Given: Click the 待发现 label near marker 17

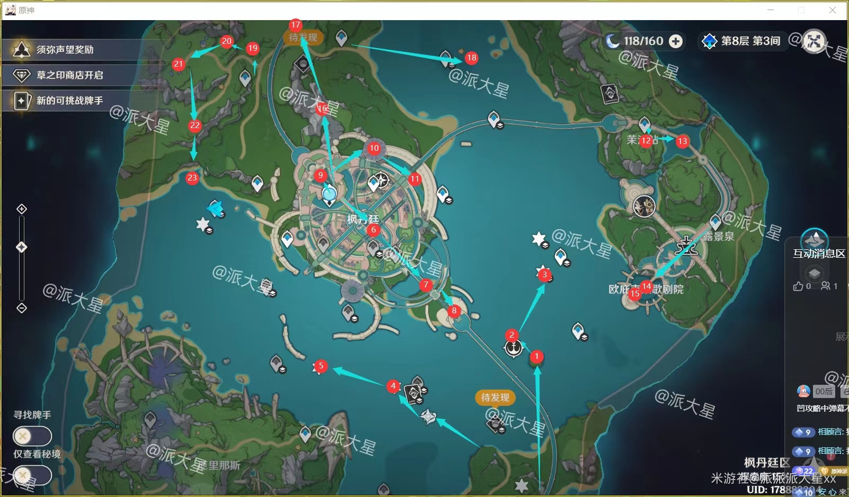Looking at the screenshot, I should (x=303, y=38).
